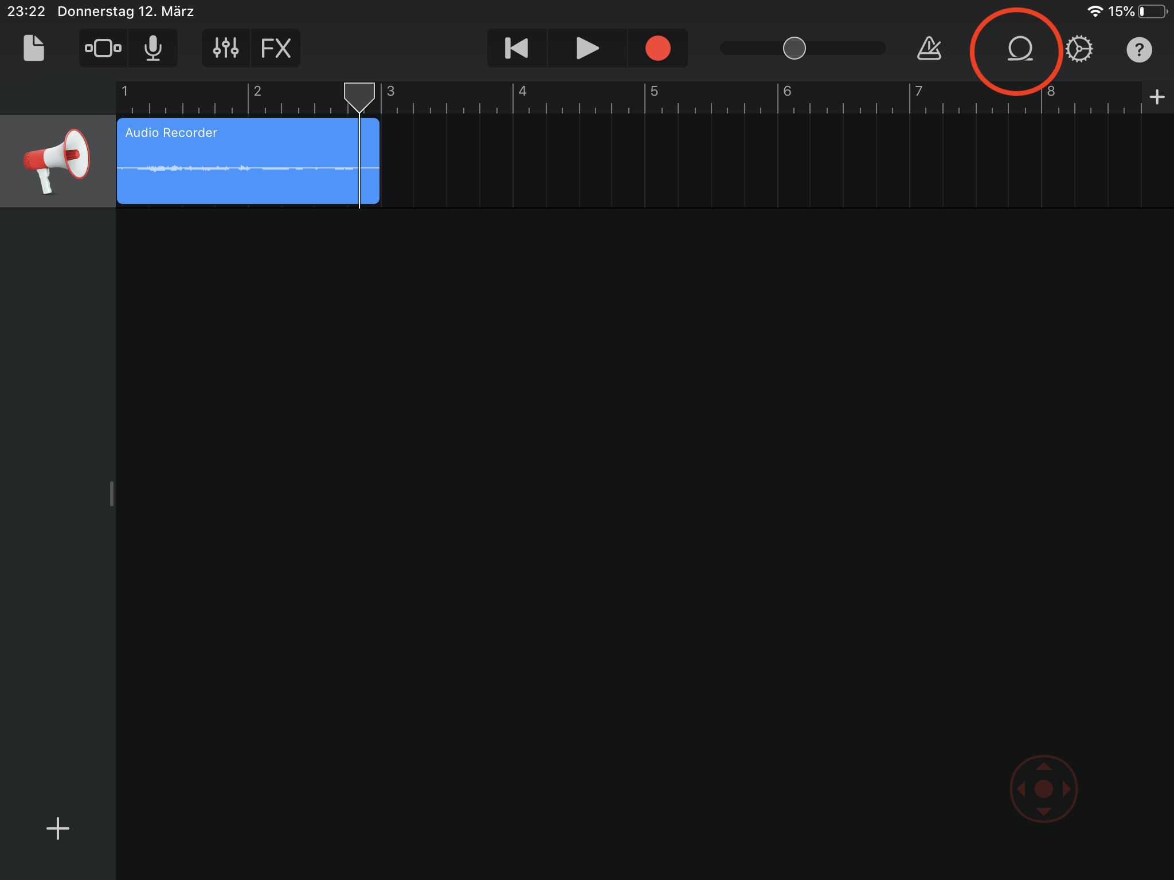Tap the playhead marker on ruler
The image size is (1174, 880).
(x=359, y=96)
